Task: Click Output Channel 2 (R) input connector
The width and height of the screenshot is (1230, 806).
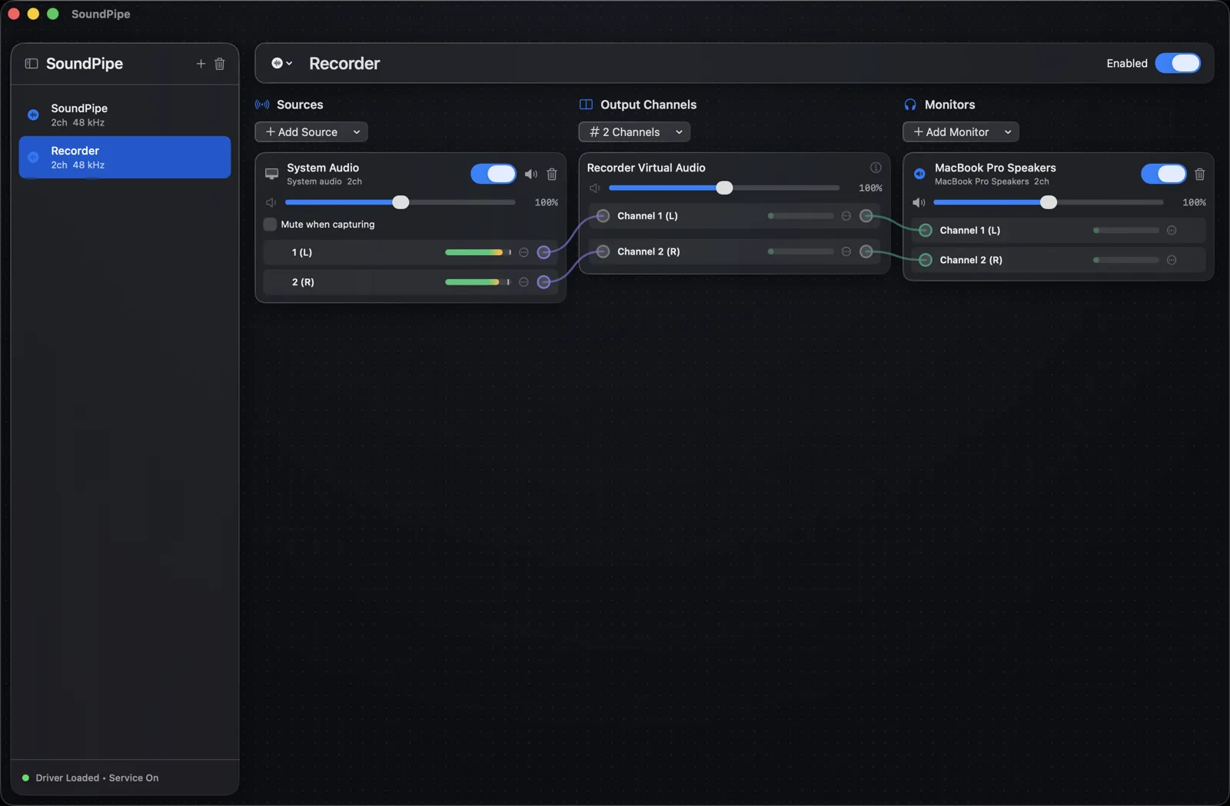Action: [603, 251]
